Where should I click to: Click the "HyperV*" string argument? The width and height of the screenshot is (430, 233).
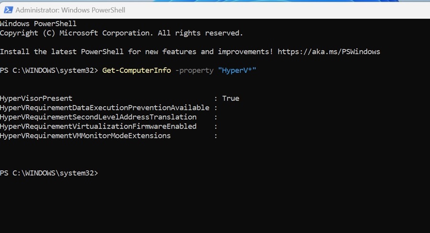click(x=237, y=70)
